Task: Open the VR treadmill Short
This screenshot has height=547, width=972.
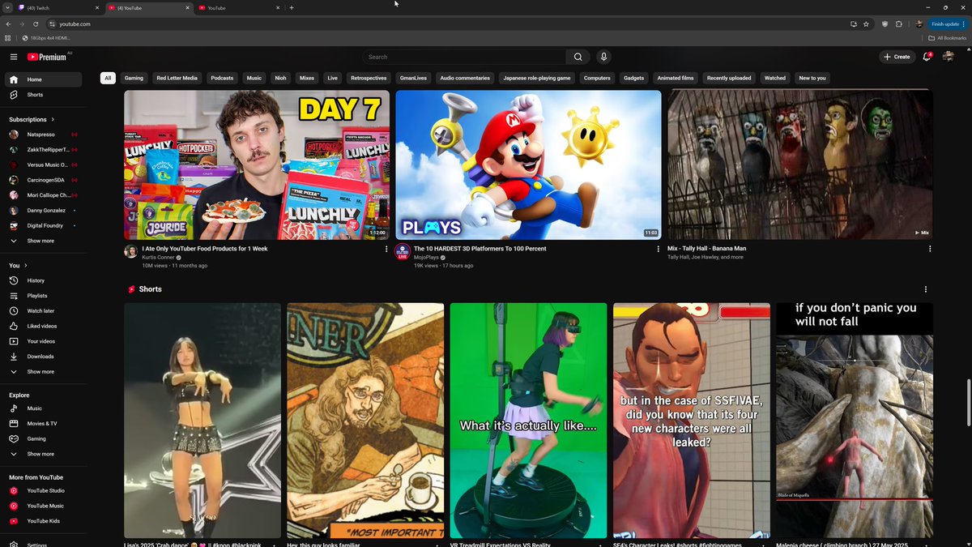Action: coord(528,421)
